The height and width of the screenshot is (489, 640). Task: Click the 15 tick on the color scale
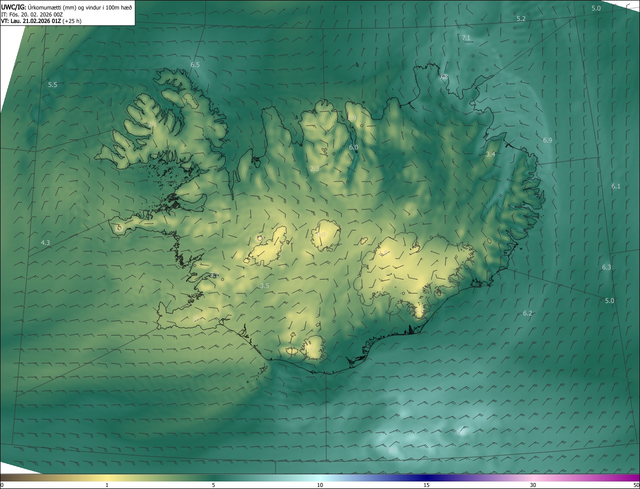click(x=426, y=485)
